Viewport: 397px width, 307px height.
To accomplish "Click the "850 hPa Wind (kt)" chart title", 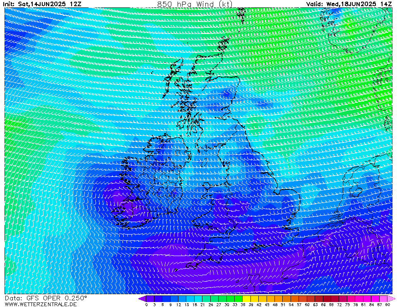I will 195,4.
